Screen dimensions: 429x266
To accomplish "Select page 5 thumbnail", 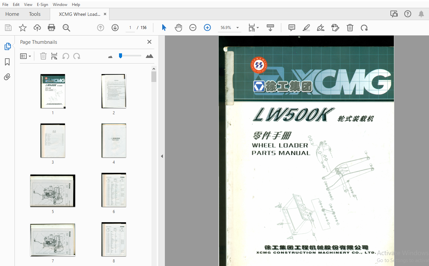I will (x=53, y=191).
